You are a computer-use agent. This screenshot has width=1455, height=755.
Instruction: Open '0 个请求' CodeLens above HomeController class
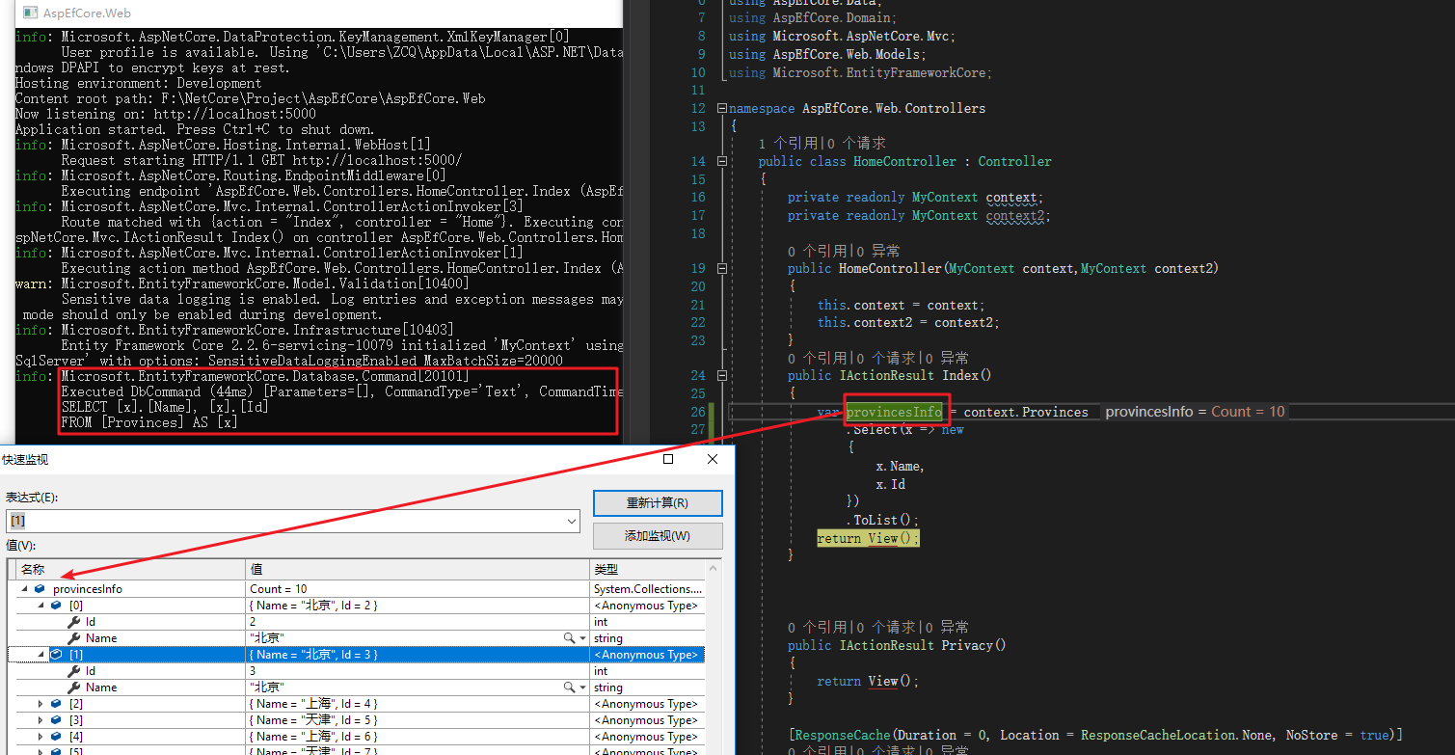(857, 144)
